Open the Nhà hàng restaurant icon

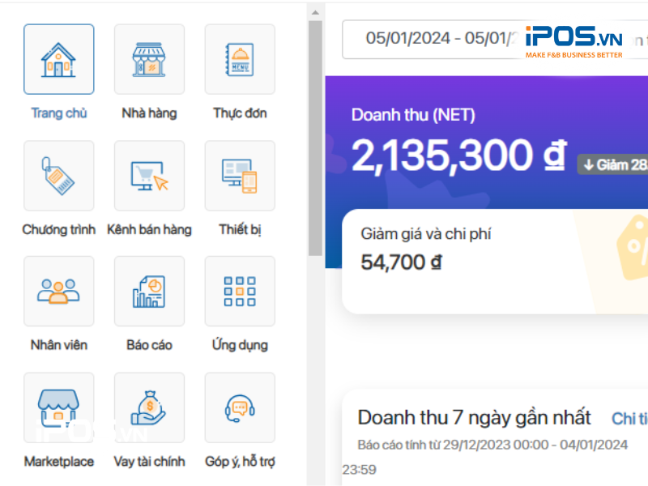coord(149,59)
